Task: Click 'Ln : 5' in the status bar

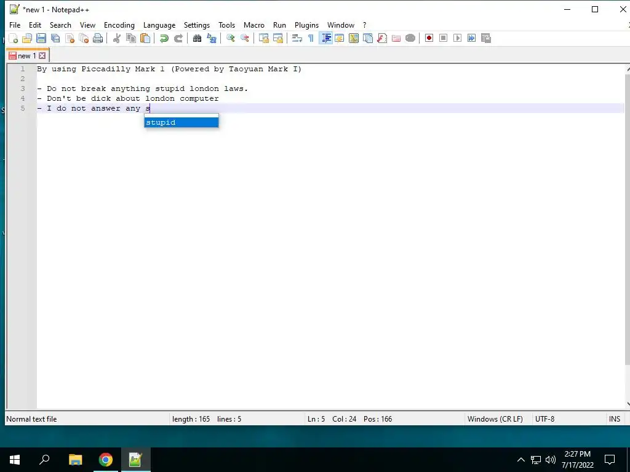Action: coord(316,419)
